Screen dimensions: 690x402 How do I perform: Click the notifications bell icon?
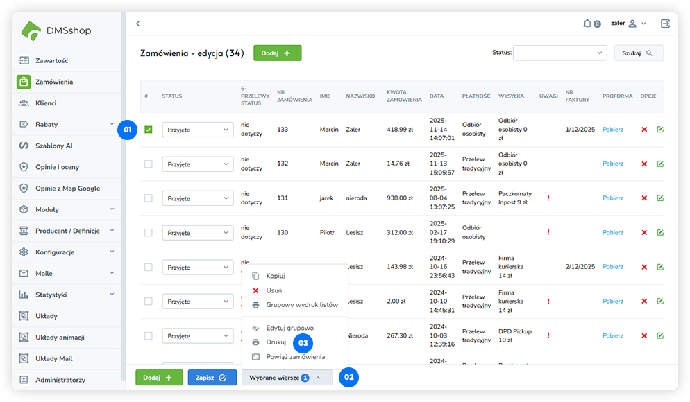tap(588, 24)
